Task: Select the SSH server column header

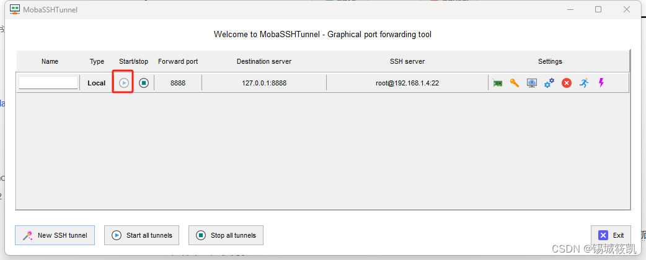Action: coord(407,61)
